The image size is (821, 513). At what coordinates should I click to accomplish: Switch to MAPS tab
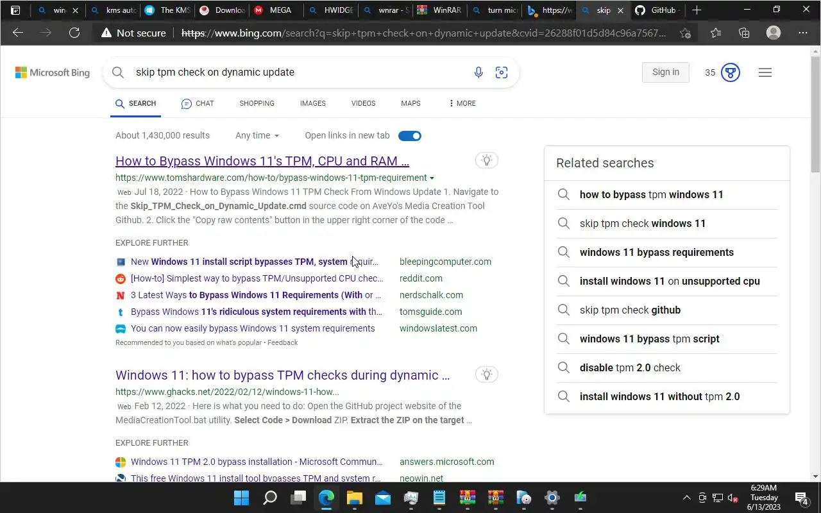(x=410, y=103)
